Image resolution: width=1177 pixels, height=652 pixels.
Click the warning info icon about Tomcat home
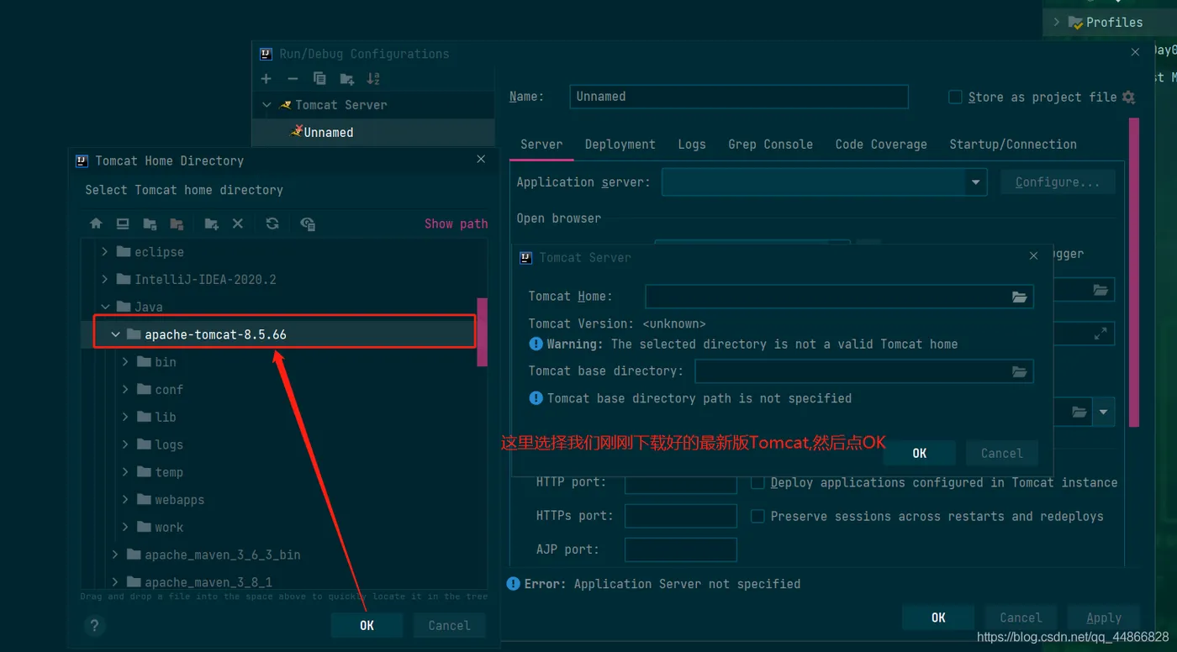click(x=536, y=344)
